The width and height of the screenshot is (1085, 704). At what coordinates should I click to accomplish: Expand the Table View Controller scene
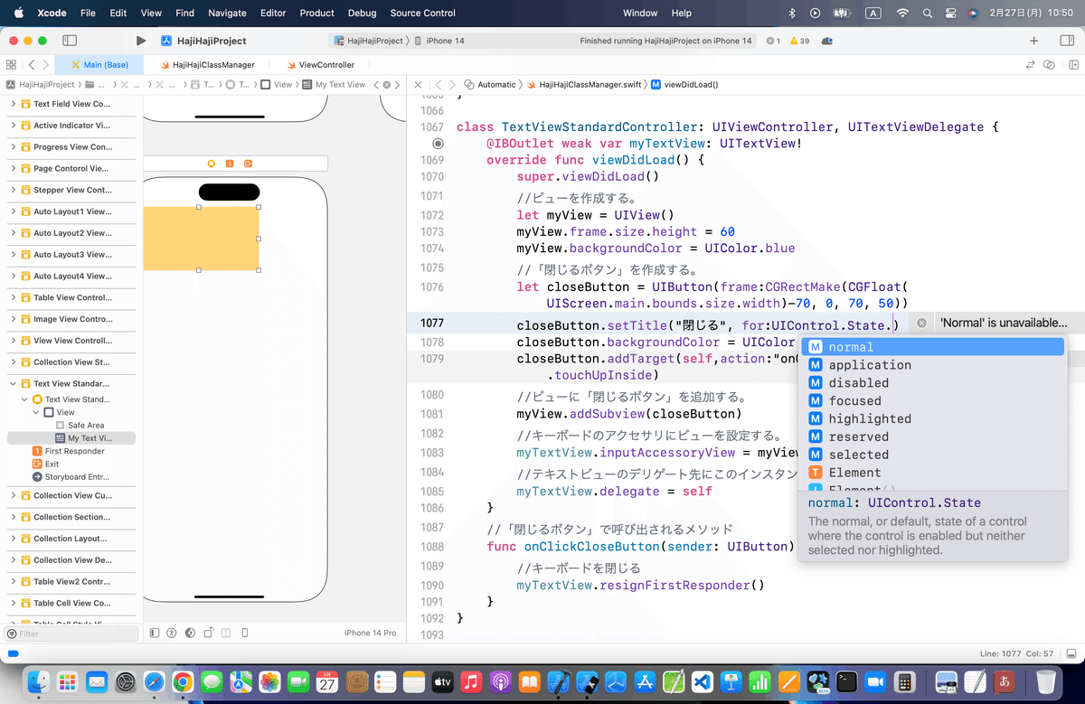14,297
